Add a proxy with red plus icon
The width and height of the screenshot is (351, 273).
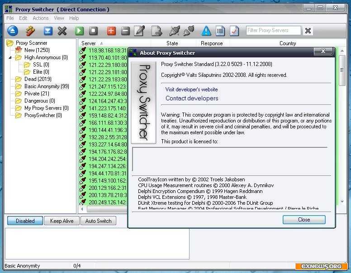[x=111, y=31]
